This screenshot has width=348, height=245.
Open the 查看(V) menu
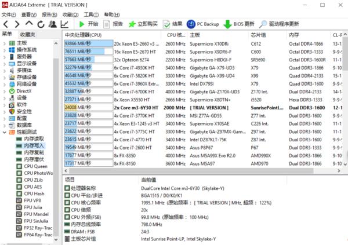(x=29, y=14)
